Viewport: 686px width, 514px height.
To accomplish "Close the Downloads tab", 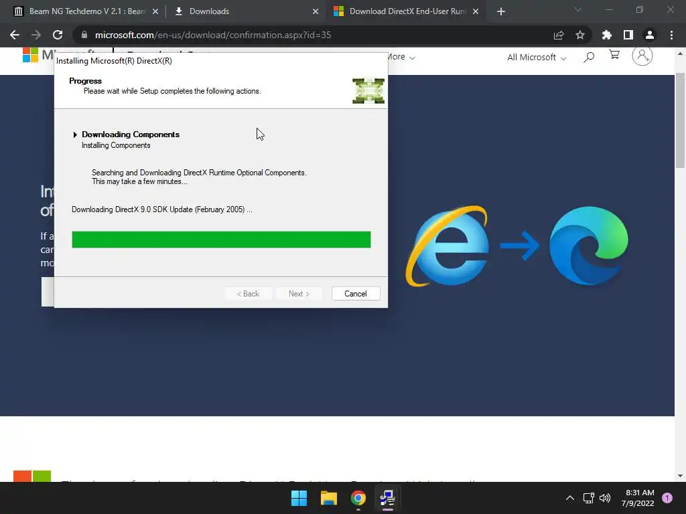I will pos(316,11).
